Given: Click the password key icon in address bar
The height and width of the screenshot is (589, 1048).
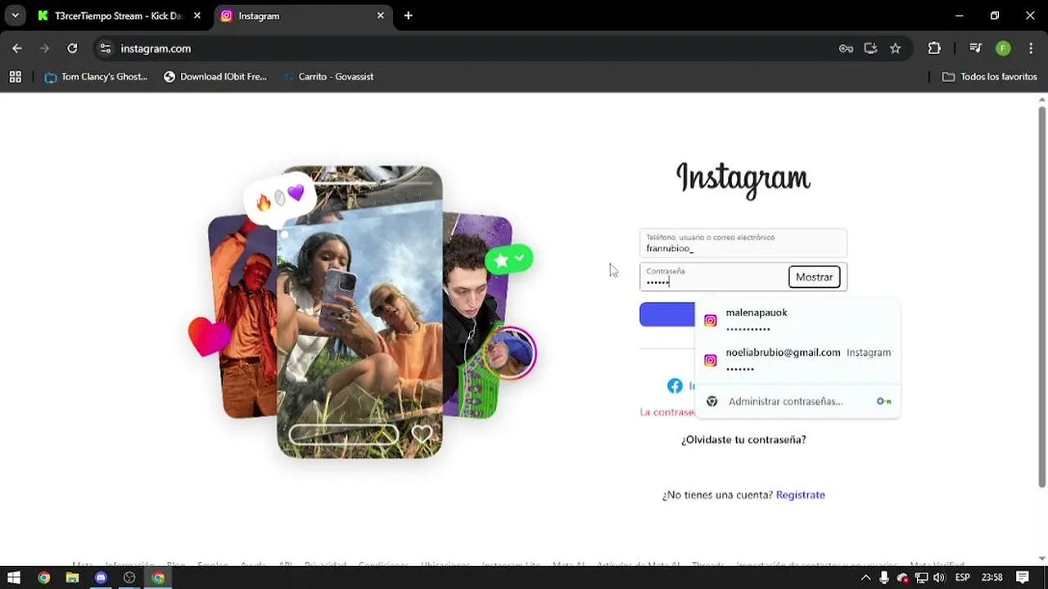Looking at the screenshot, I should (846, 48).
